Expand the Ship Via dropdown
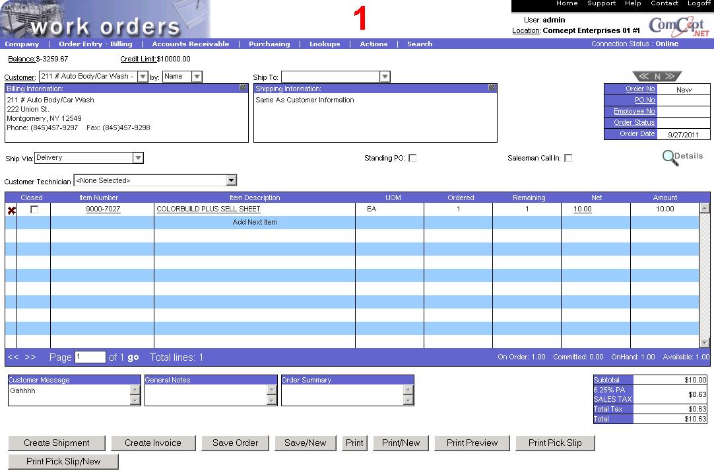Screen dimensions: 714x473 138,158
